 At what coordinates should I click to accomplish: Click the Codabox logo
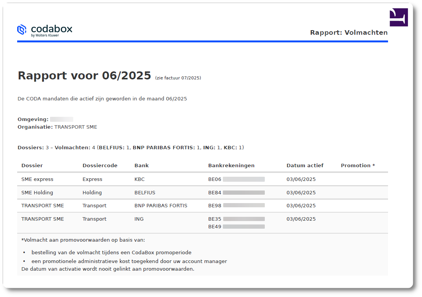point(45,29)
